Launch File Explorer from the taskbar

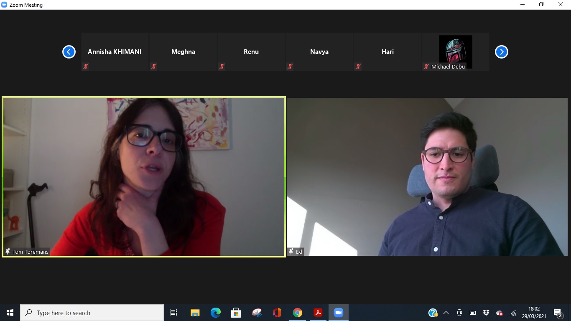pos(195,313)
